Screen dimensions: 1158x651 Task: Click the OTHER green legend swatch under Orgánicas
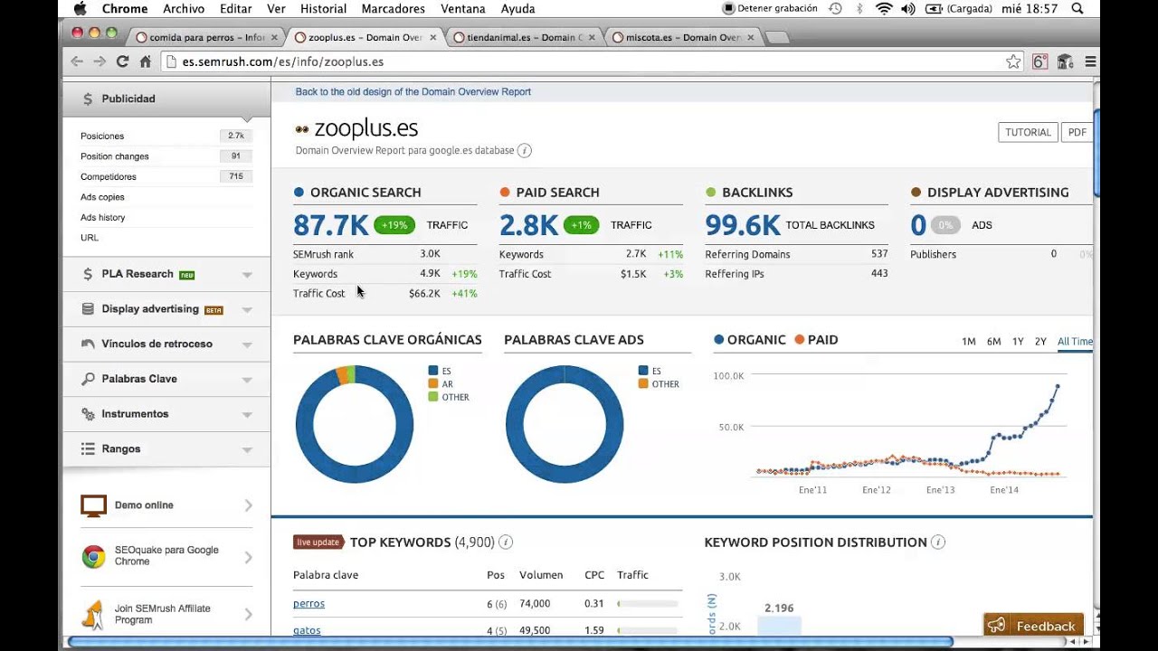point(433,397)
